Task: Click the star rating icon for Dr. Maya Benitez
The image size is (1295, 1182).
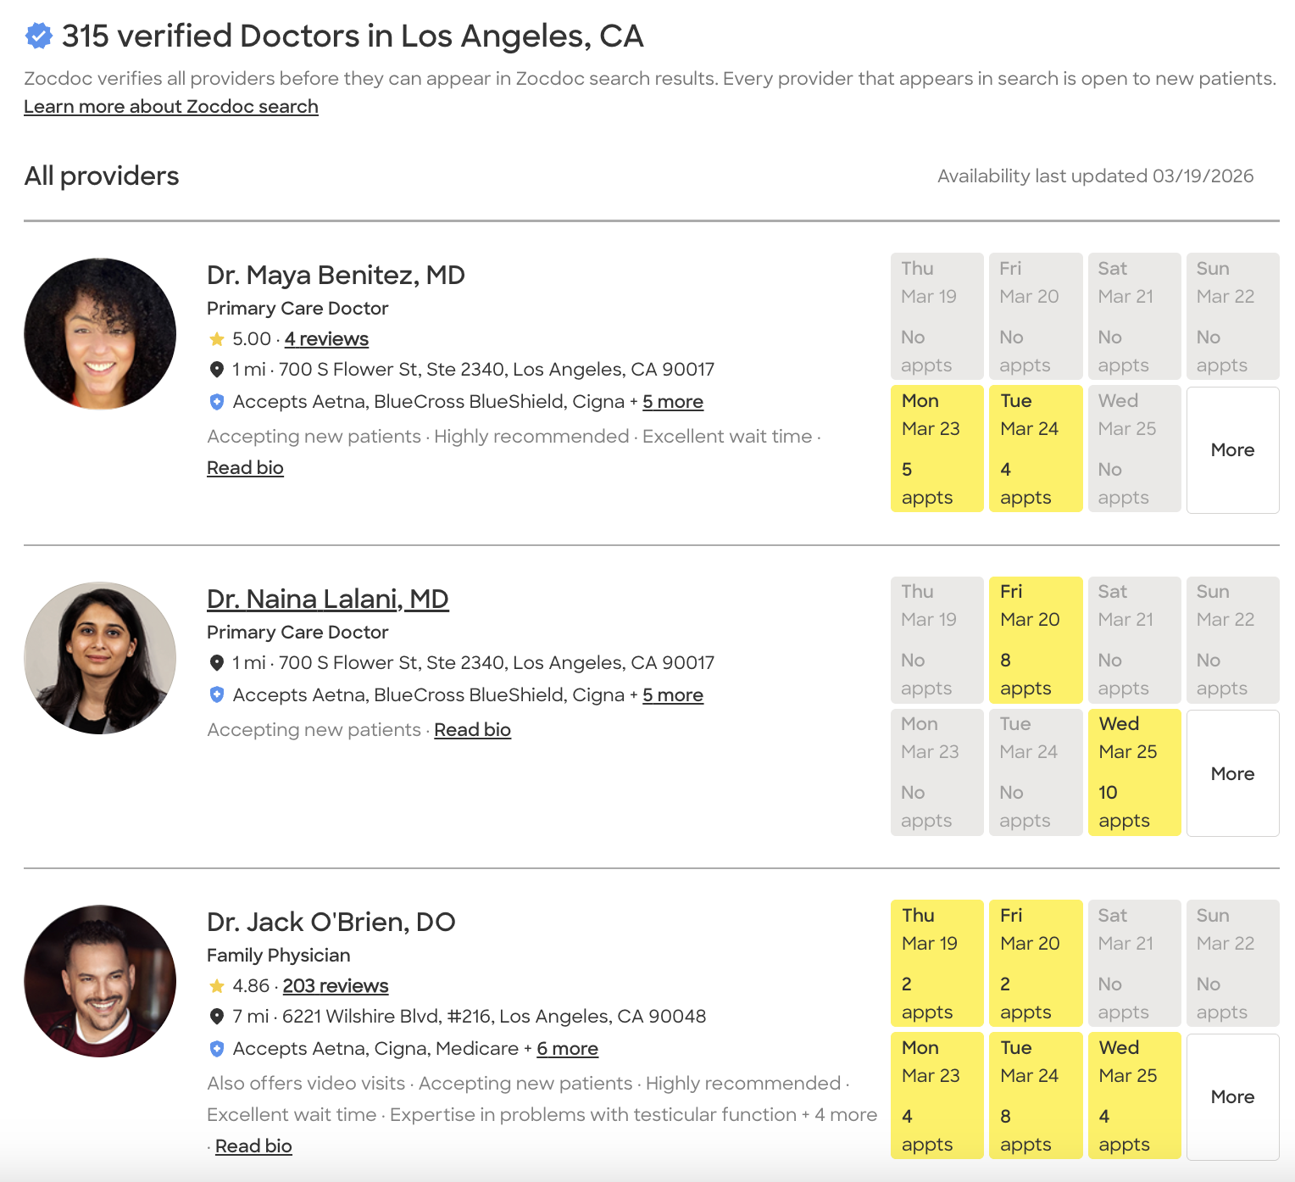Action: coord(217,339)
